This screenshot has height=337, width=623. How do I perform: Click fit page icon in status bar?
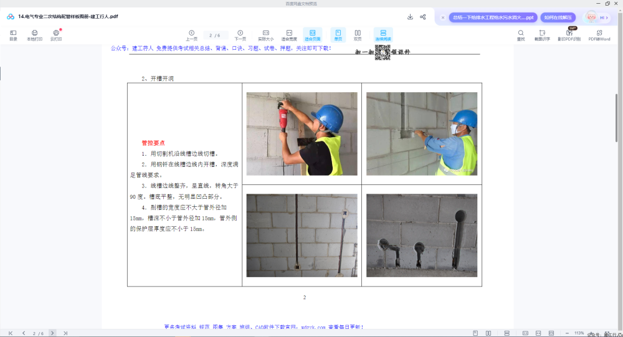551,333
